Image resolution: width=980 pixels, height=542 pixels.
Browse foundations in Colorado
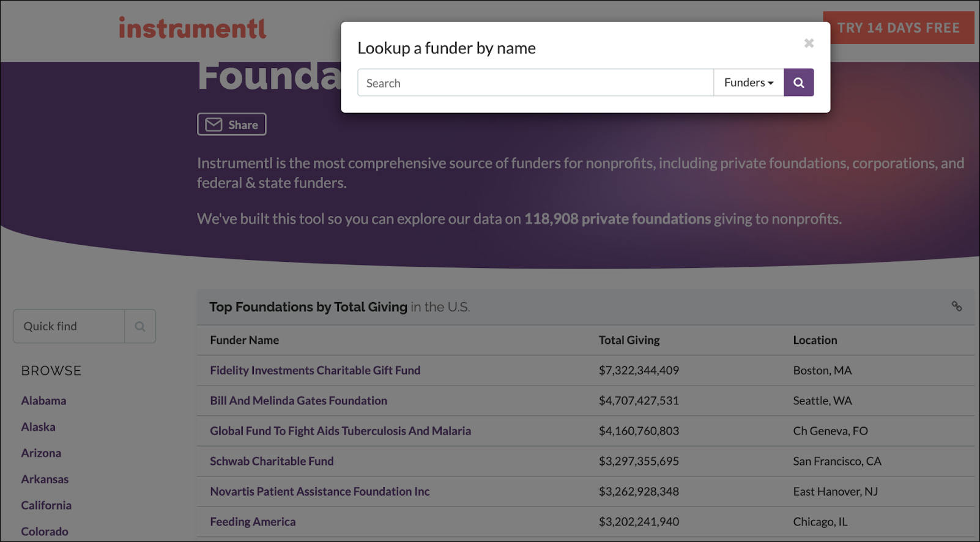pyautogui.click(x=45, y=532)
